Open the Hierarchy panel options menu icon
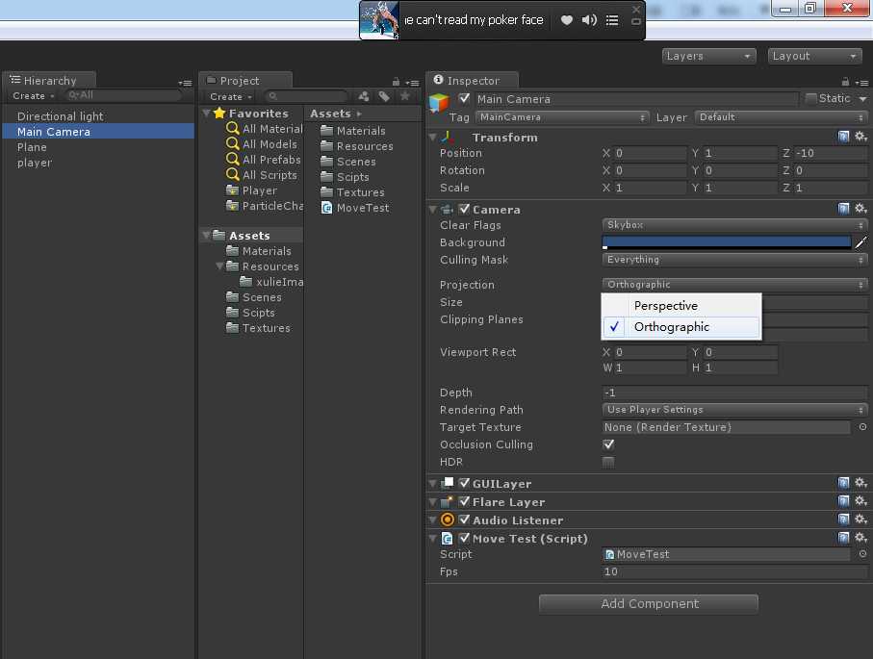The height and width of the screenshot is (659, 873). (186, 83)
